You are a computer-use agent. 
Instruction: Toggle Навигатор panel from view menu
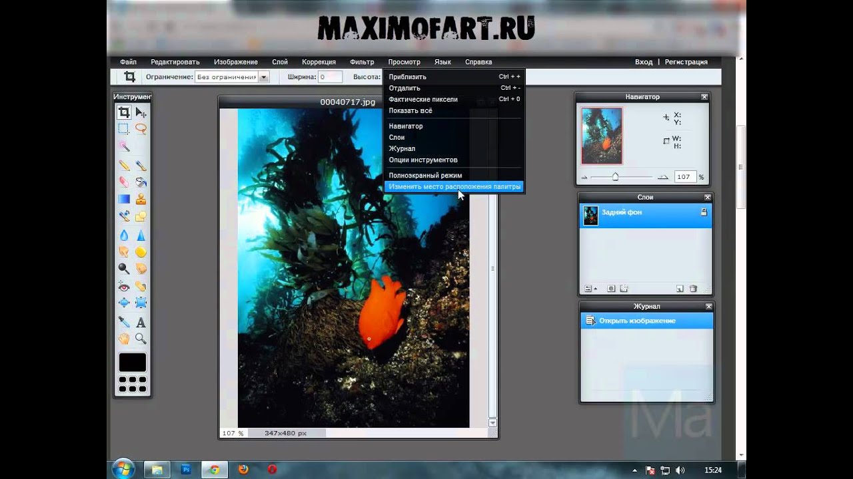pyautogui.click(x=454, y=126)
